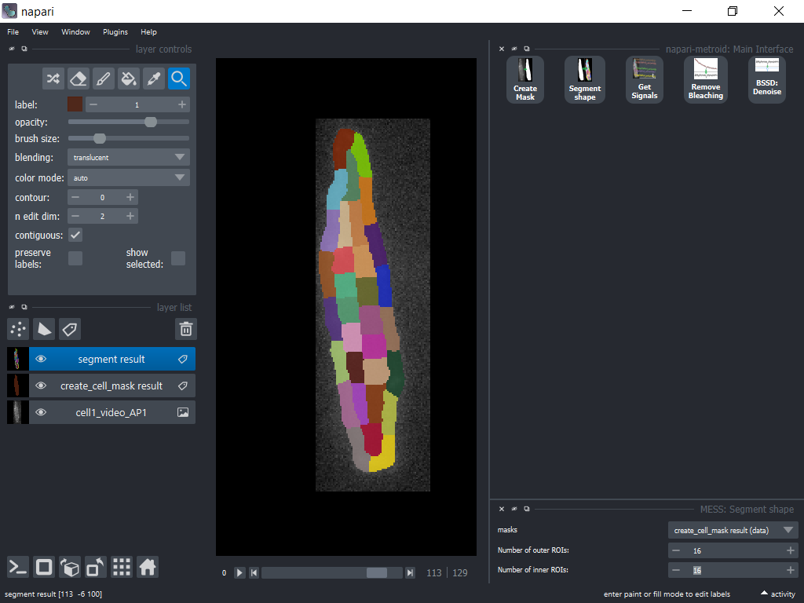Decrease the label number

[93, 104]
